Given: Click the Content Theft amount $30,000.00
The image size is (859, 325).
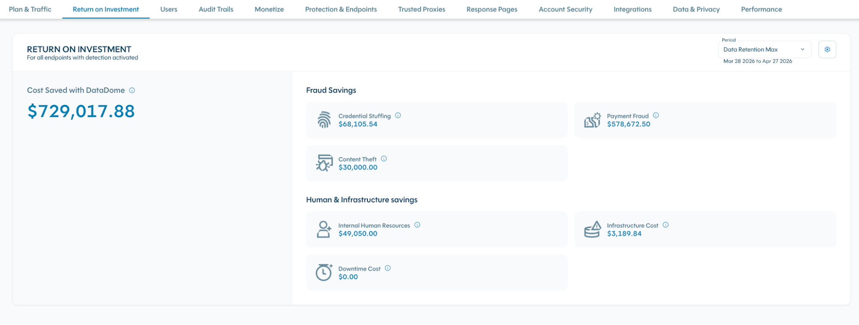Looking at the screenshot, I should point(358,167).
